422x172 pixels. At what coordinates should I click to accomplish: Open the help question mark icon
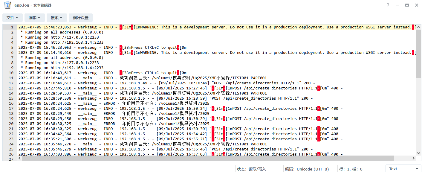pyautogui.click(x=388, y=5)
